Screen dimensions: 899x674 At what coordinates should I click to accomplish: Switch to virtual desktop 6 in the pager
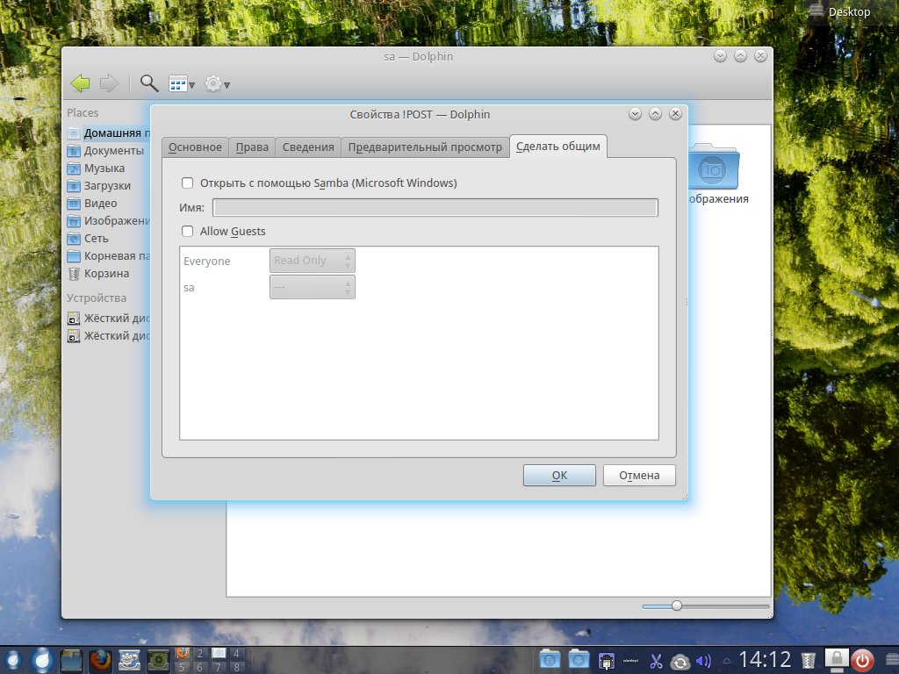(199, 667)
